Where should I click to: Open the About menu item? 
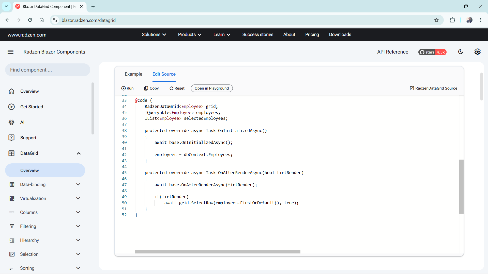(289, 35)
